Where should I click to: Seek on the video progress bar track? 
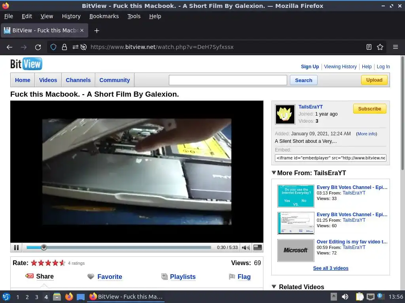click(x=119, y=247)
